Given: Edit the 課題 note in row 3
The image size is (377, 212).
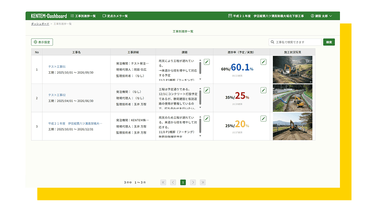Looking at the screenshot, I should pos(207,119).
